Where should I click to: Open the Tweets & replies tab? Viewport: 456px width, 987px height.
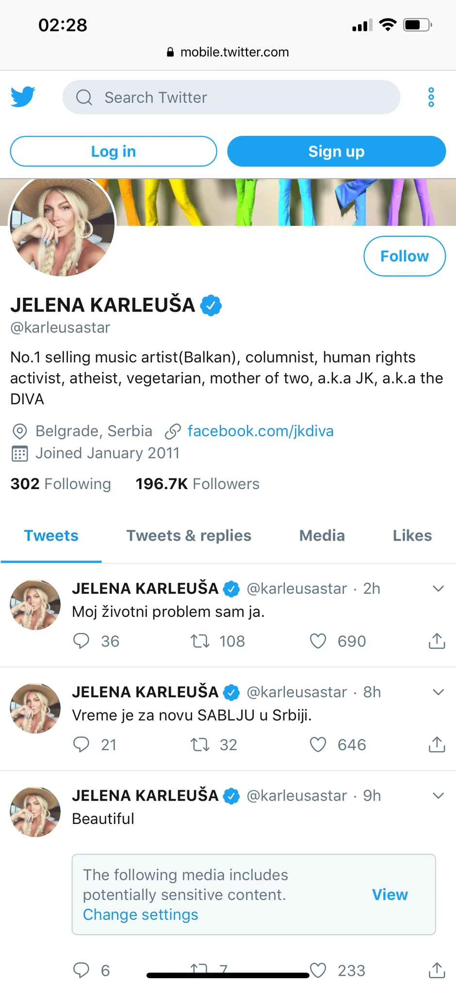coord(189,535)
